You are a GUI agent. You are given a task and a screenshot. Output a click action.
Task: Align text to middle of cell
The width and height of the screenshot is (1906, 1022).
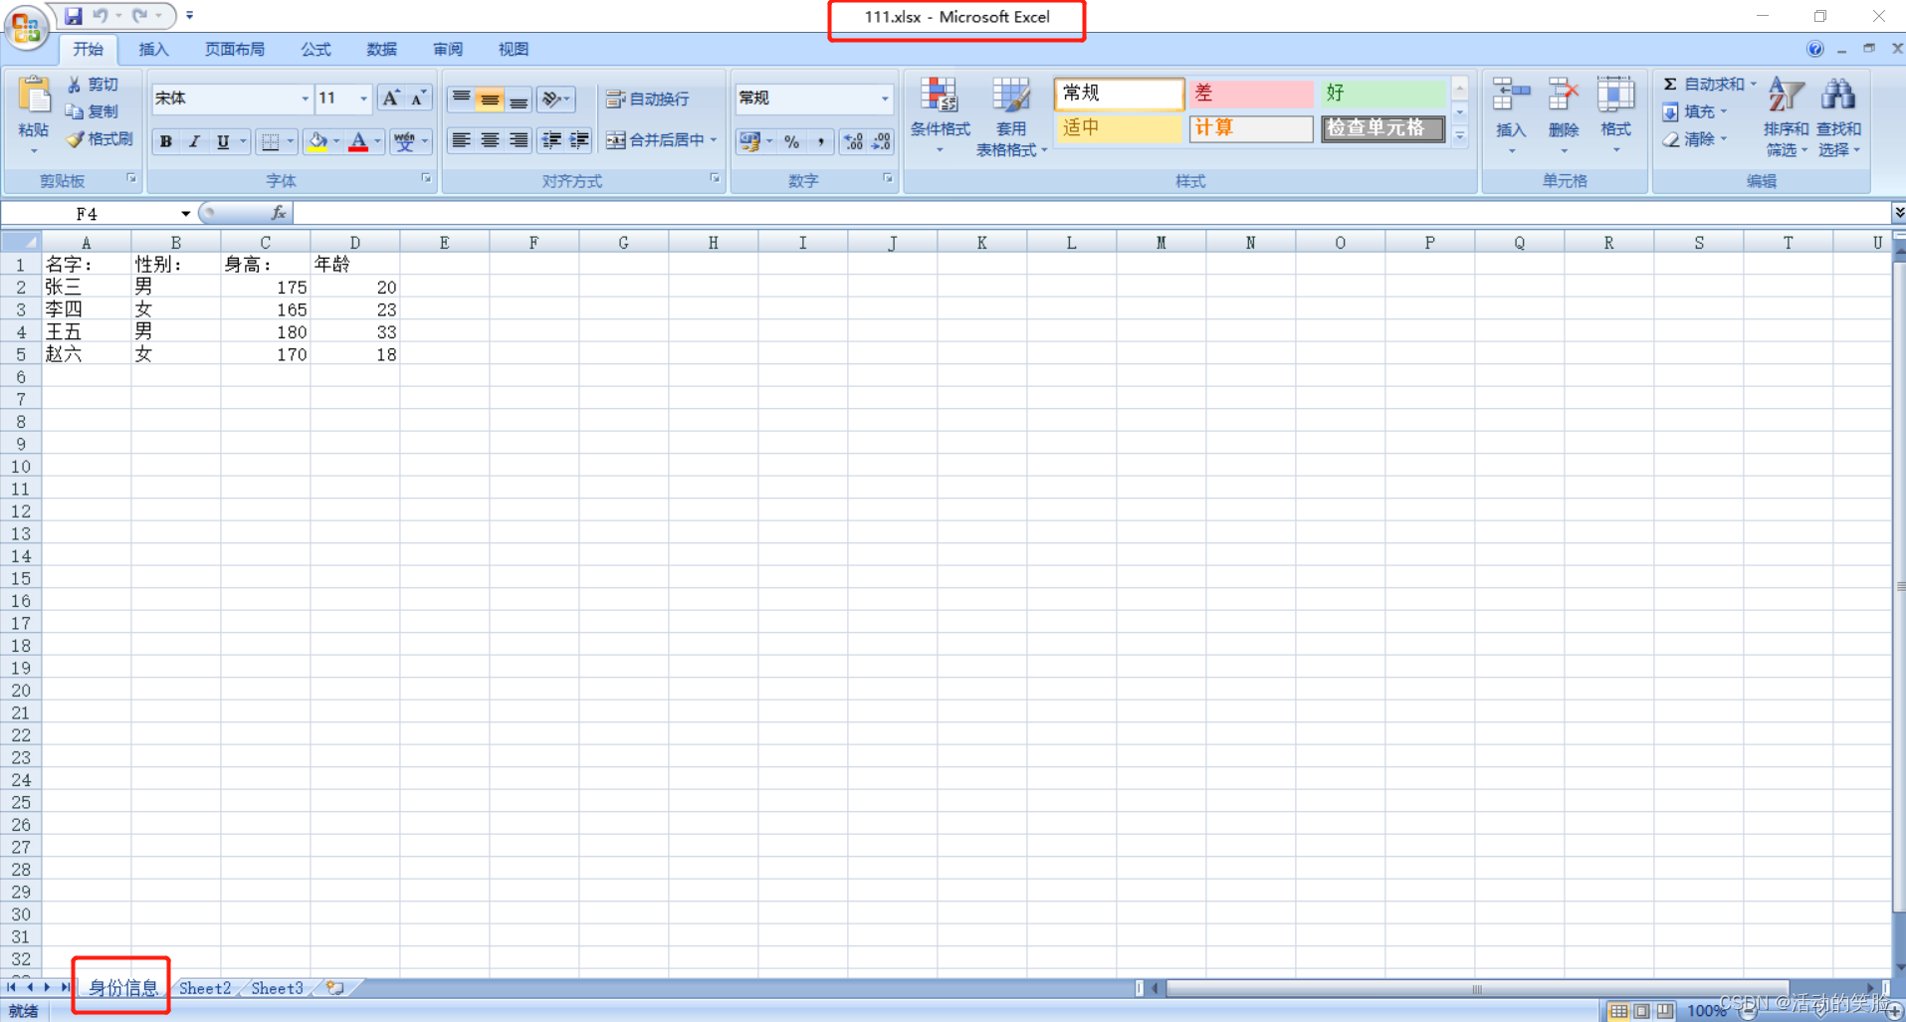pos(490,99)
